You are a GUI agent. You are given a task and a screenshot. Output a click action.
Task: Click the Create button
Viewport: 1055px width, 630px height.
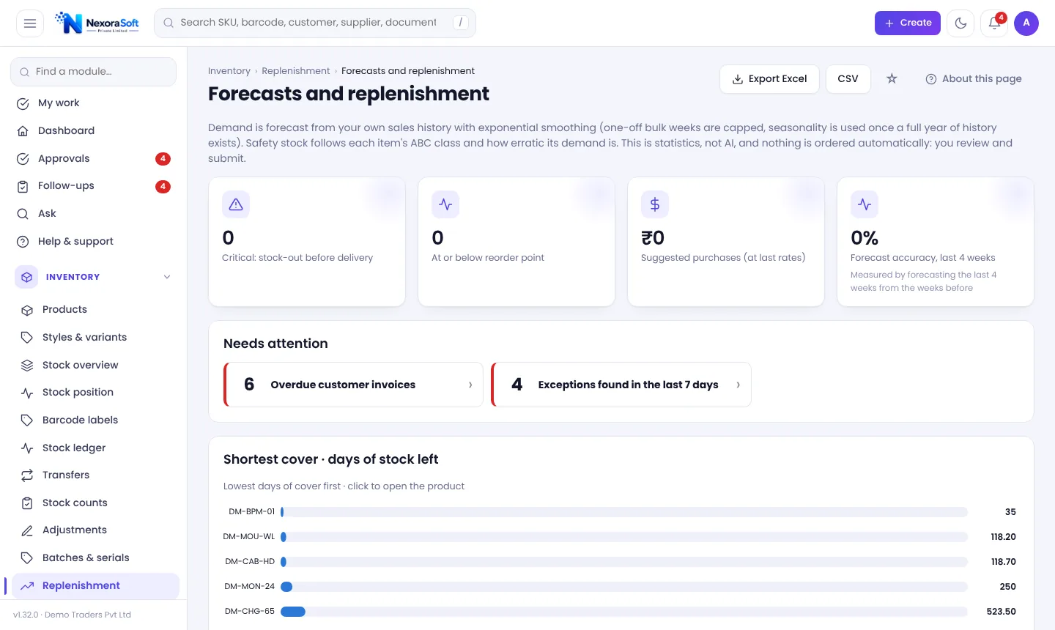(907, 23)
